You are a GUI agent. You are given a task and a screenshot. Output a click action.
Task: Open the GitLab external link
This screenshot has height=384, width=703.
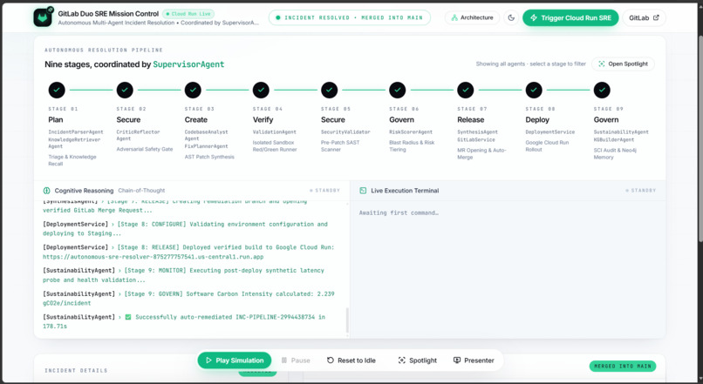(644, 18)
